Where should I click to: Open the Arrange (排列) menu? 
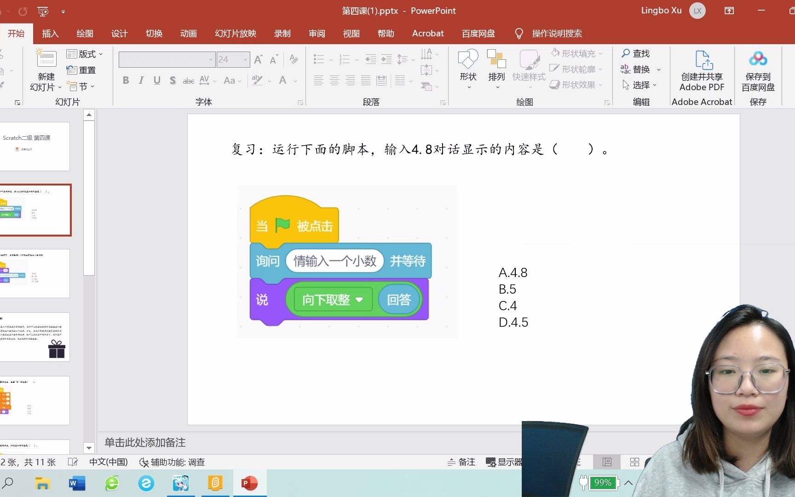496,69
